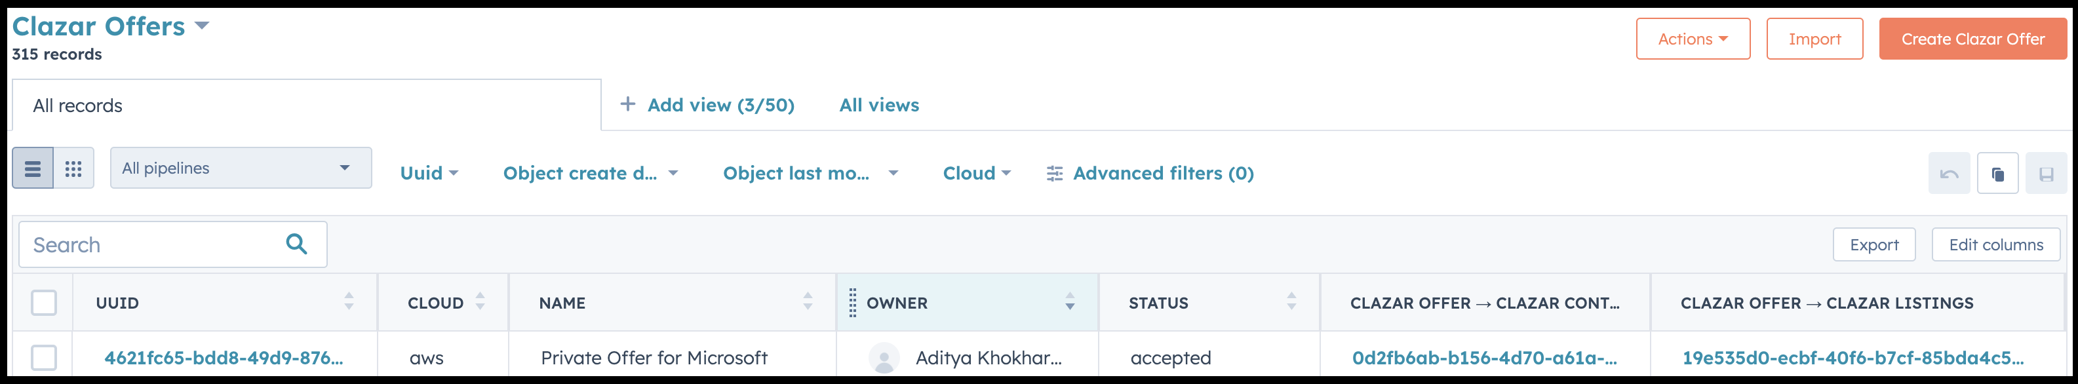Open the Cloud filter dropdown
The width and height of the screenshot is (2078, 384).
976,174
